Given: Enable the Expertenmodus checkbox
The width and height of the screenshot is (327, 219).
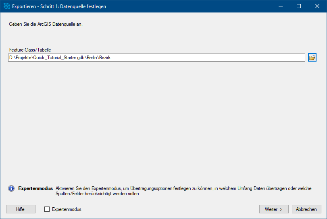Looking at the screenshot, I should [x=47, y=209].
